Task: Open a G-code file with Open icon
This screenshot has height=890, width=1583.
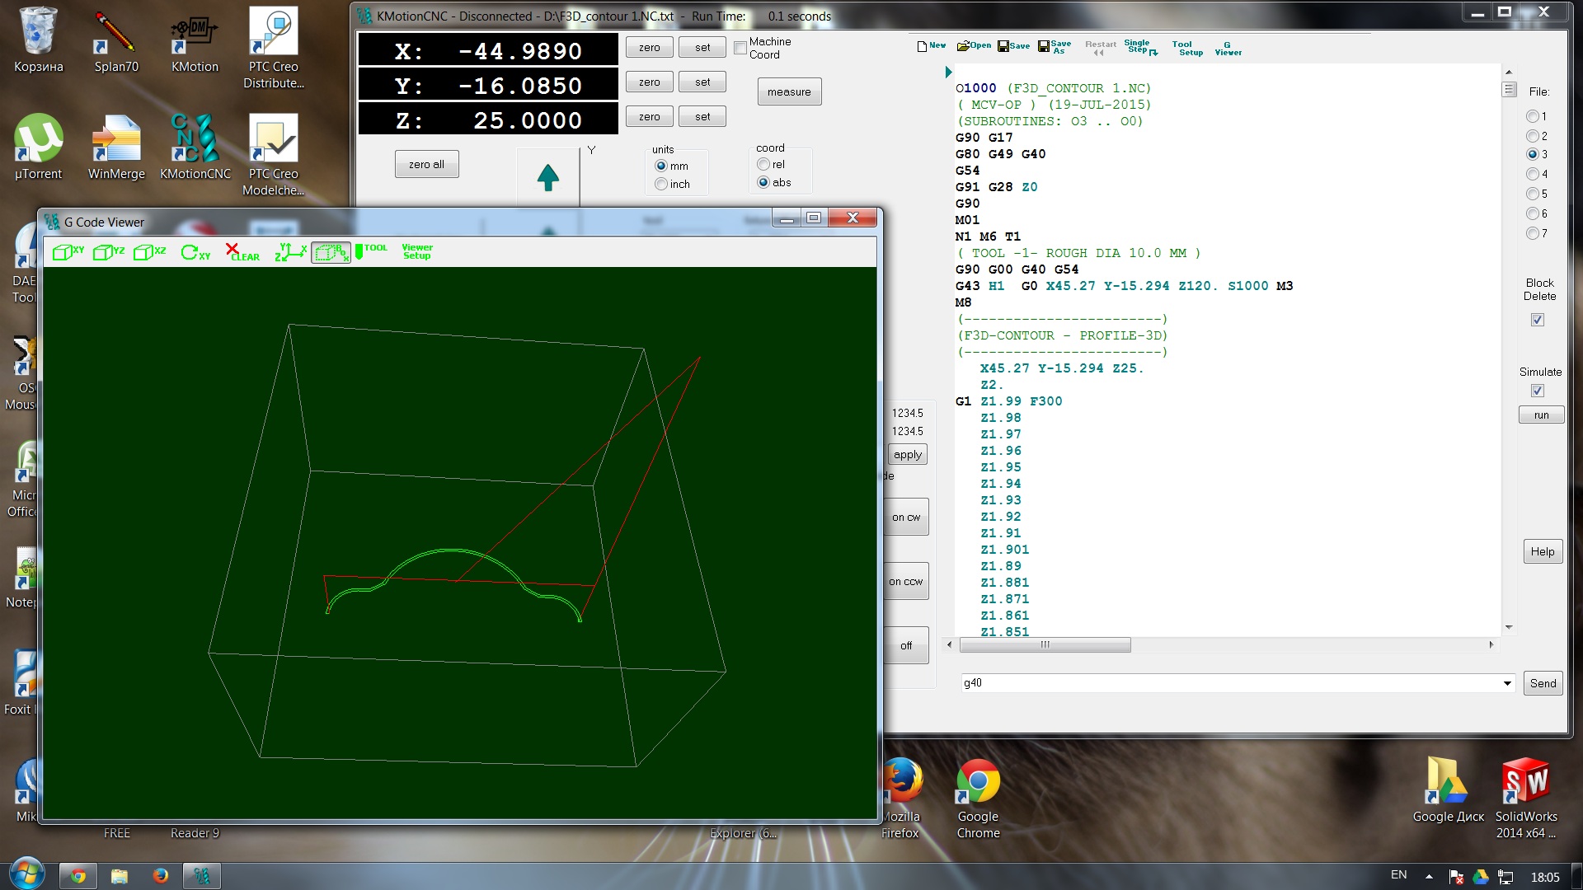Action: [x=973, y=46]
